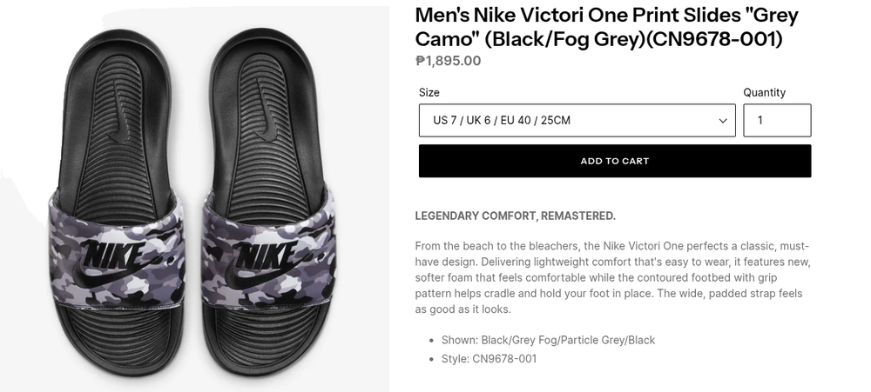
Task: Focus the Quantity input field
Action: (776, 121)
